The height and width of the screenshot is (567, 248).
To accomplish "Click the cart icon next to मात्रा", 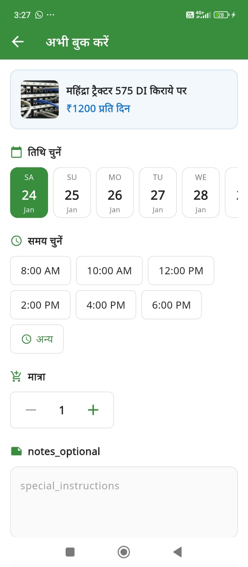I will click(x=16, y=376).
